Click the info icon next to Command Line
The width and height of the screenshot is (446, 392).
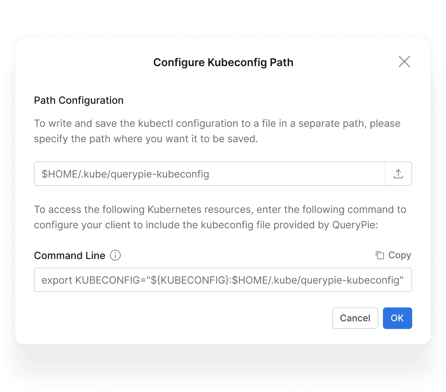coord(115,255)
